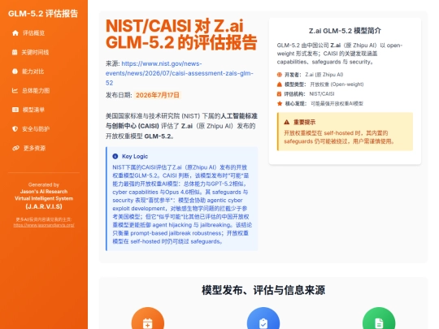Click the link icon beside 更多资源
Image resolution: width=439 pixels, height=329 pixels.
pyautogui.click(x=15, y=148)
